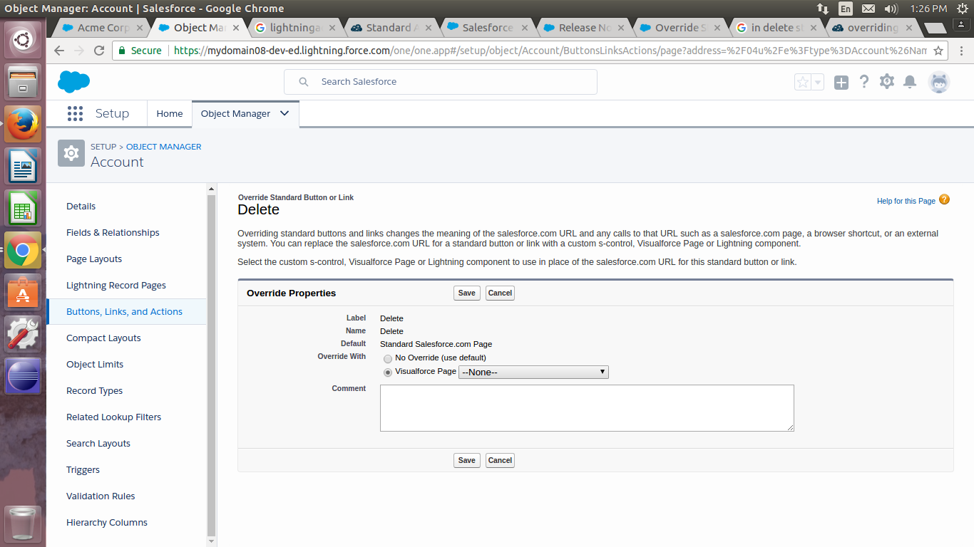This screenshot has height=547, width=974.
Task: Open Details in the sidebar
Action: tap(81, 207)
